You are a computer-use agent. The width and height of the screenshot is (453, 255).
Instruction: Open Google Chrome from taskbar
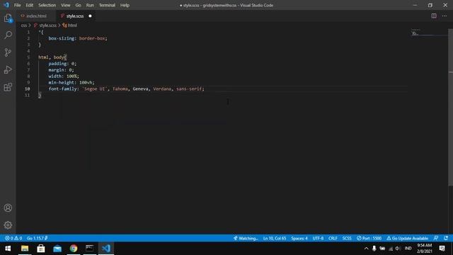click(x=74, y=249)
